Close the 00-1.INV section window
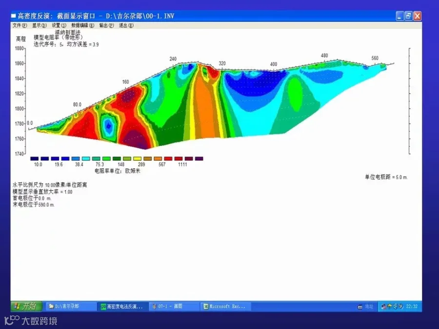This screenshot has height=329, width=439. tap(417, 16)
